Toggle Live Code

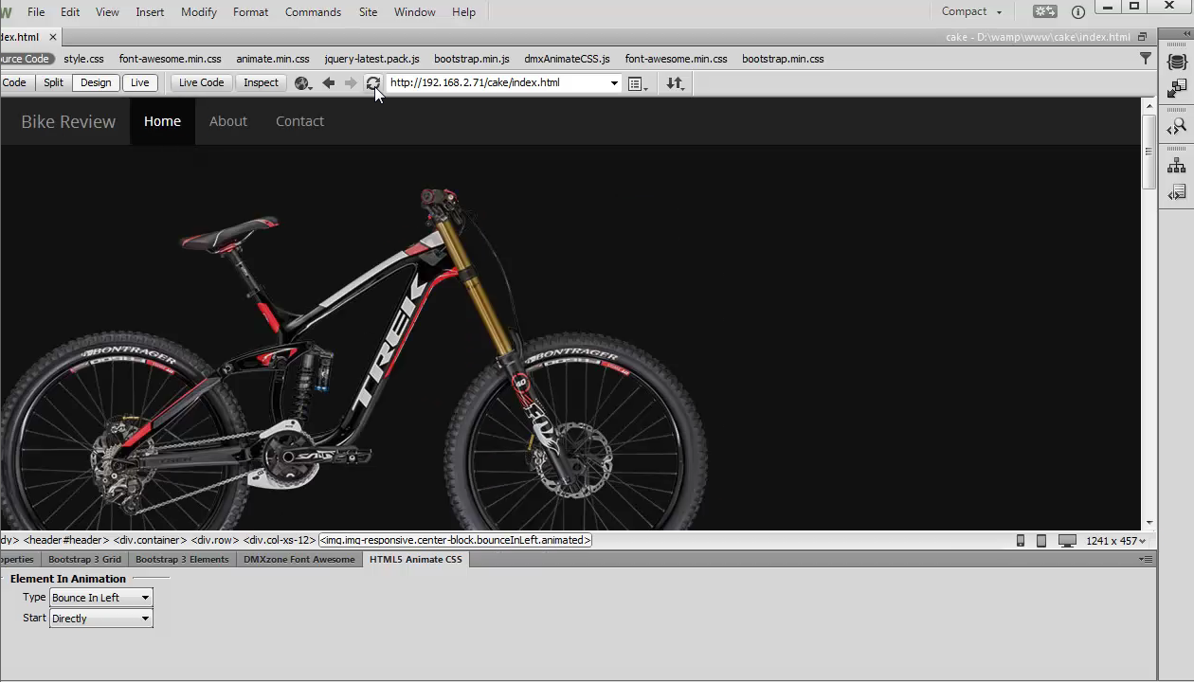[202, 82]
